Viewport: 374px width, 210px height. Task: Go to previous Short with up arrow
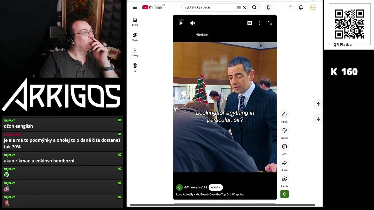click(x=318, y=104)
